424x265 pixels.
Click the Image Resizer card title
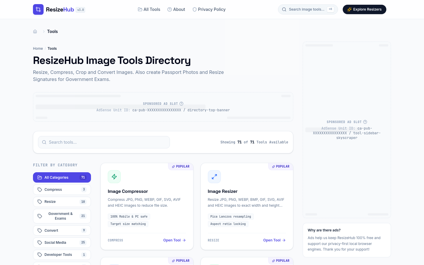[x=223, y=191]
